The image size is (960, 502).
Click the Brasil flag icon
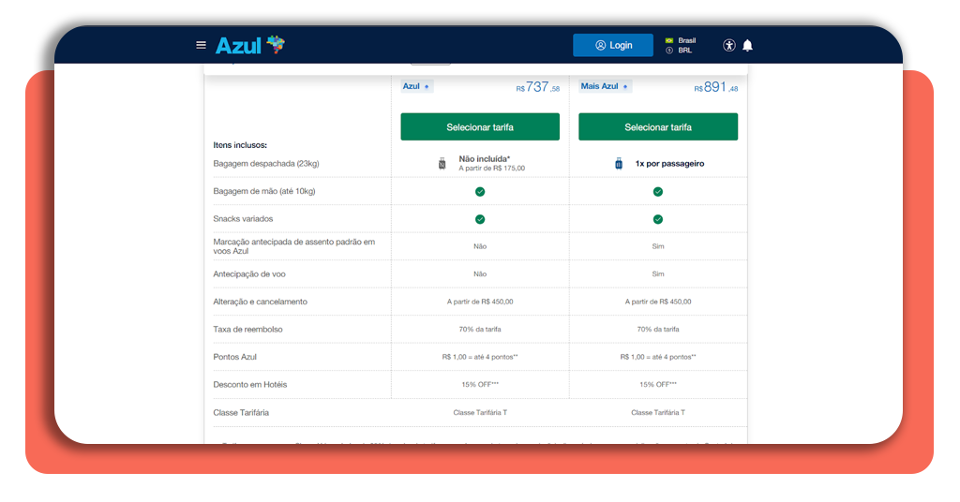point(669,40)
